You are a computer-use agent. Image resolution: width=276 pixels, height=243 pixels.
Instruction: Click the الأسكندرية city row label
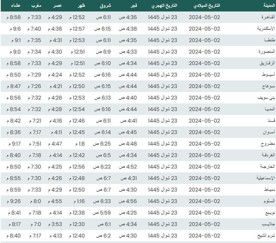pyautogui.click(x=266, y=29)
